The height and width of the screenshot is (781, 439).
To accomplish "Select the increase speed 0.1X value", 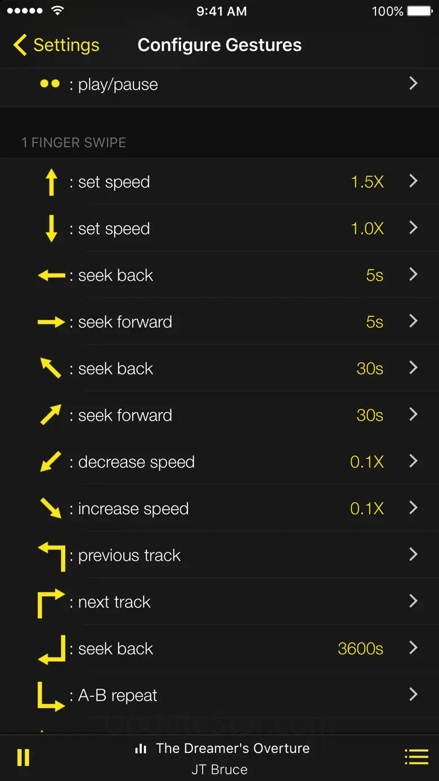I will pos(367,508).
